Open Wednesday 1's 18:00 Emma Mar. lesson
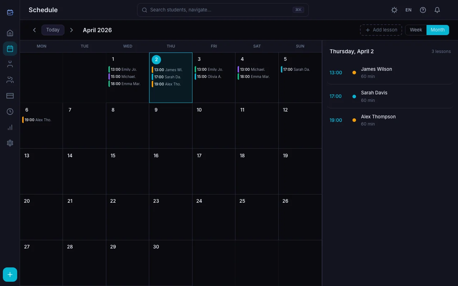 click(x=127, y=84)
